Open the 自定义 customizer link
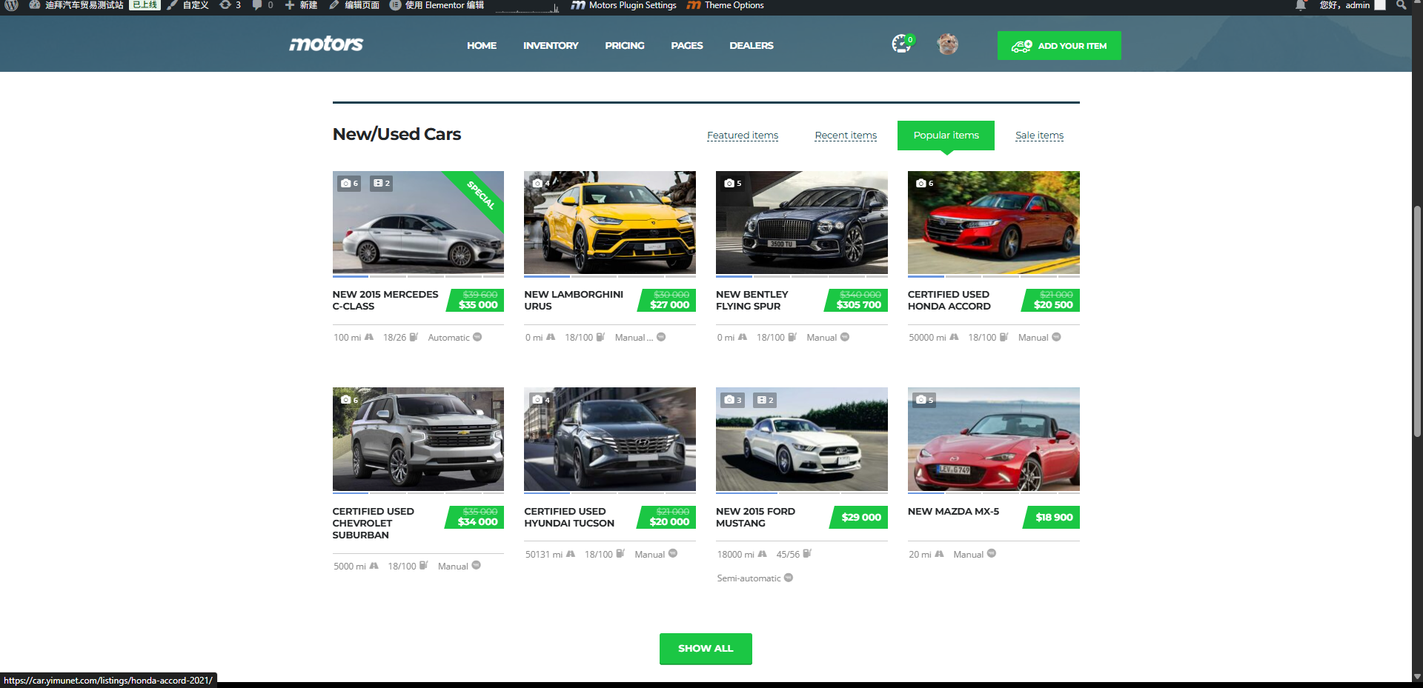The height and width of the screenshot is (688, 1423). 188,5
